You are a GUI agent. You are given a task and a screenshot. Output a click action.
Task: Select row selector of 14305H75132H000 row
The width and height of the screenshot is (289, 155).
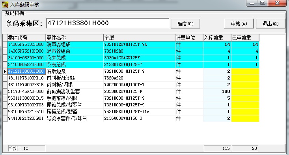click(5, 44)
